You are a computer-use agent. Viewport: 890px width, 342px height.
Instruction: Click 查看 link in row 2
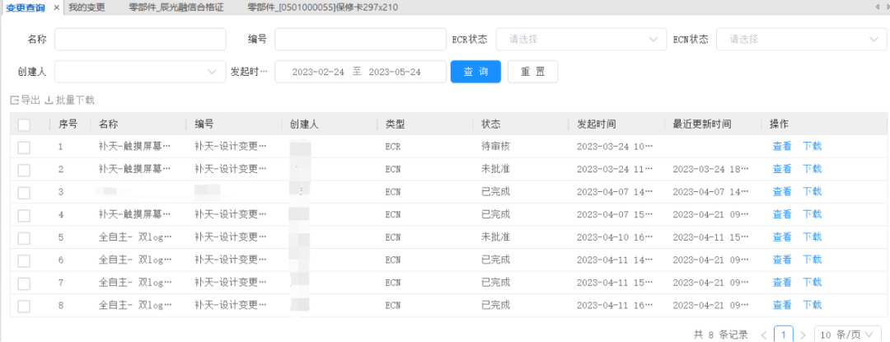pos(781,169)
